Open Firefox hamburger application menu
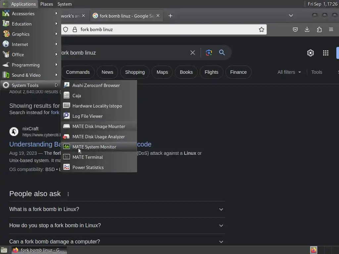 331,29
